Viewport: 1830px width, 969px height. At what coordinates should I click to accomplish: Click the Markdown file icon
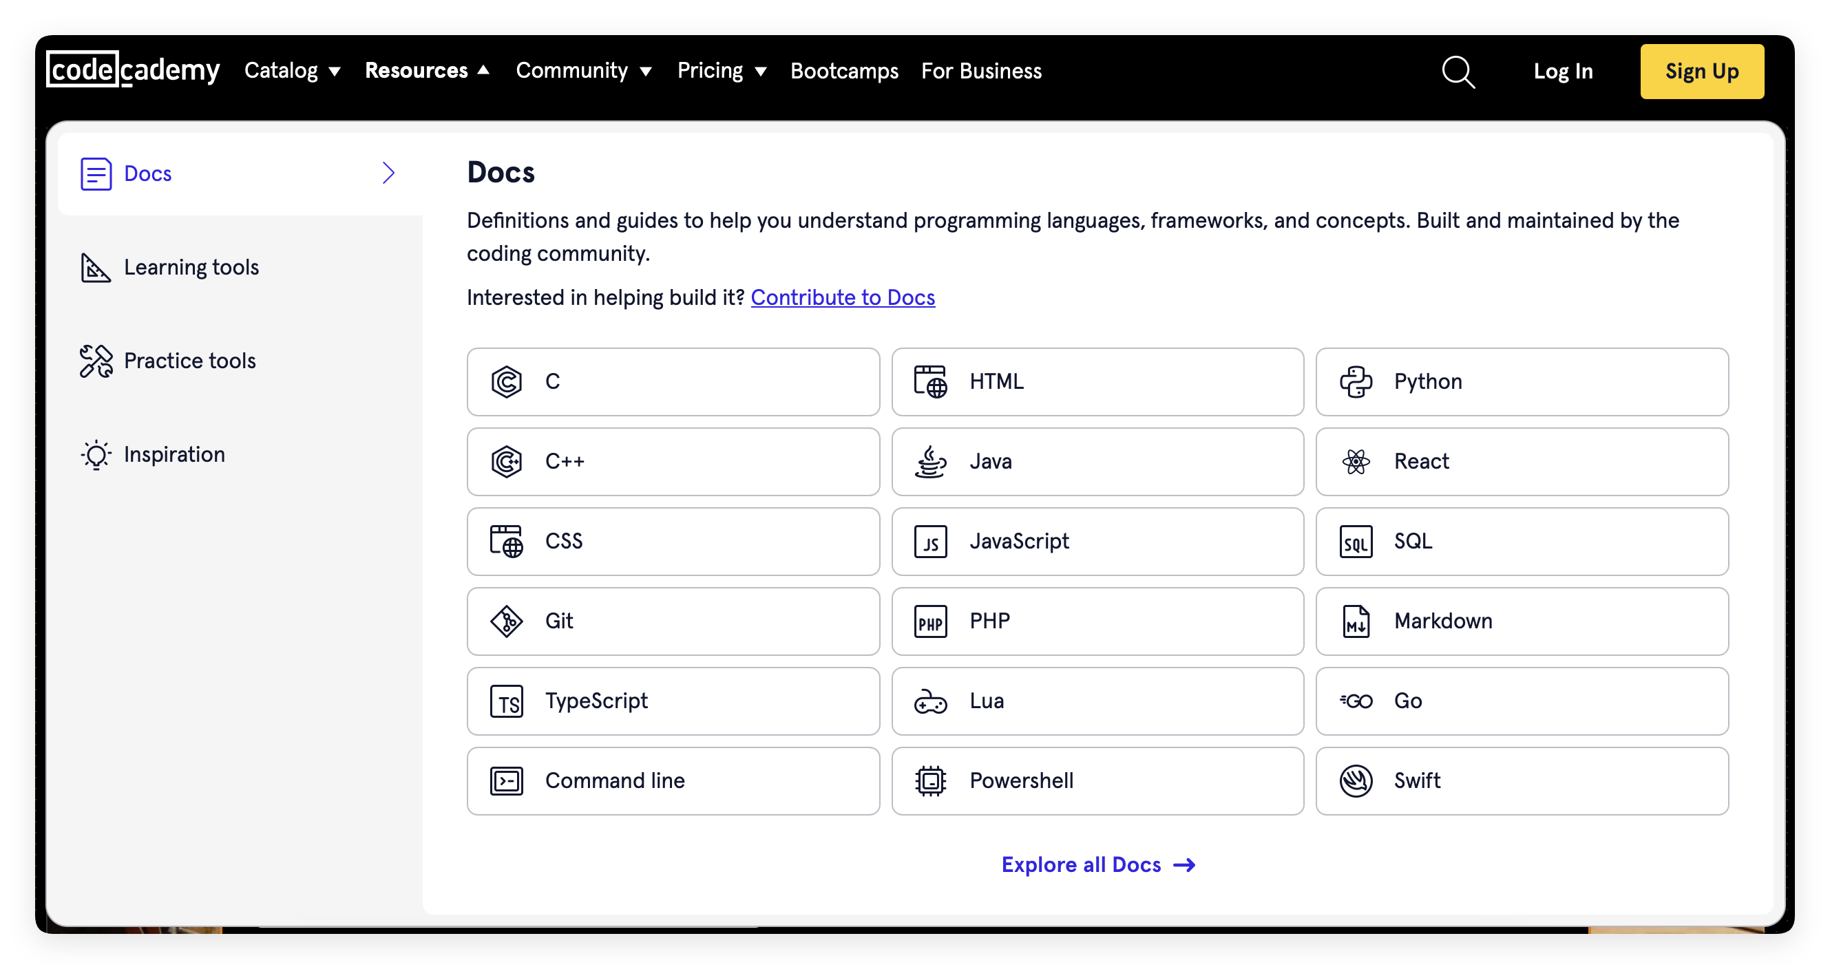(1356, 621)
